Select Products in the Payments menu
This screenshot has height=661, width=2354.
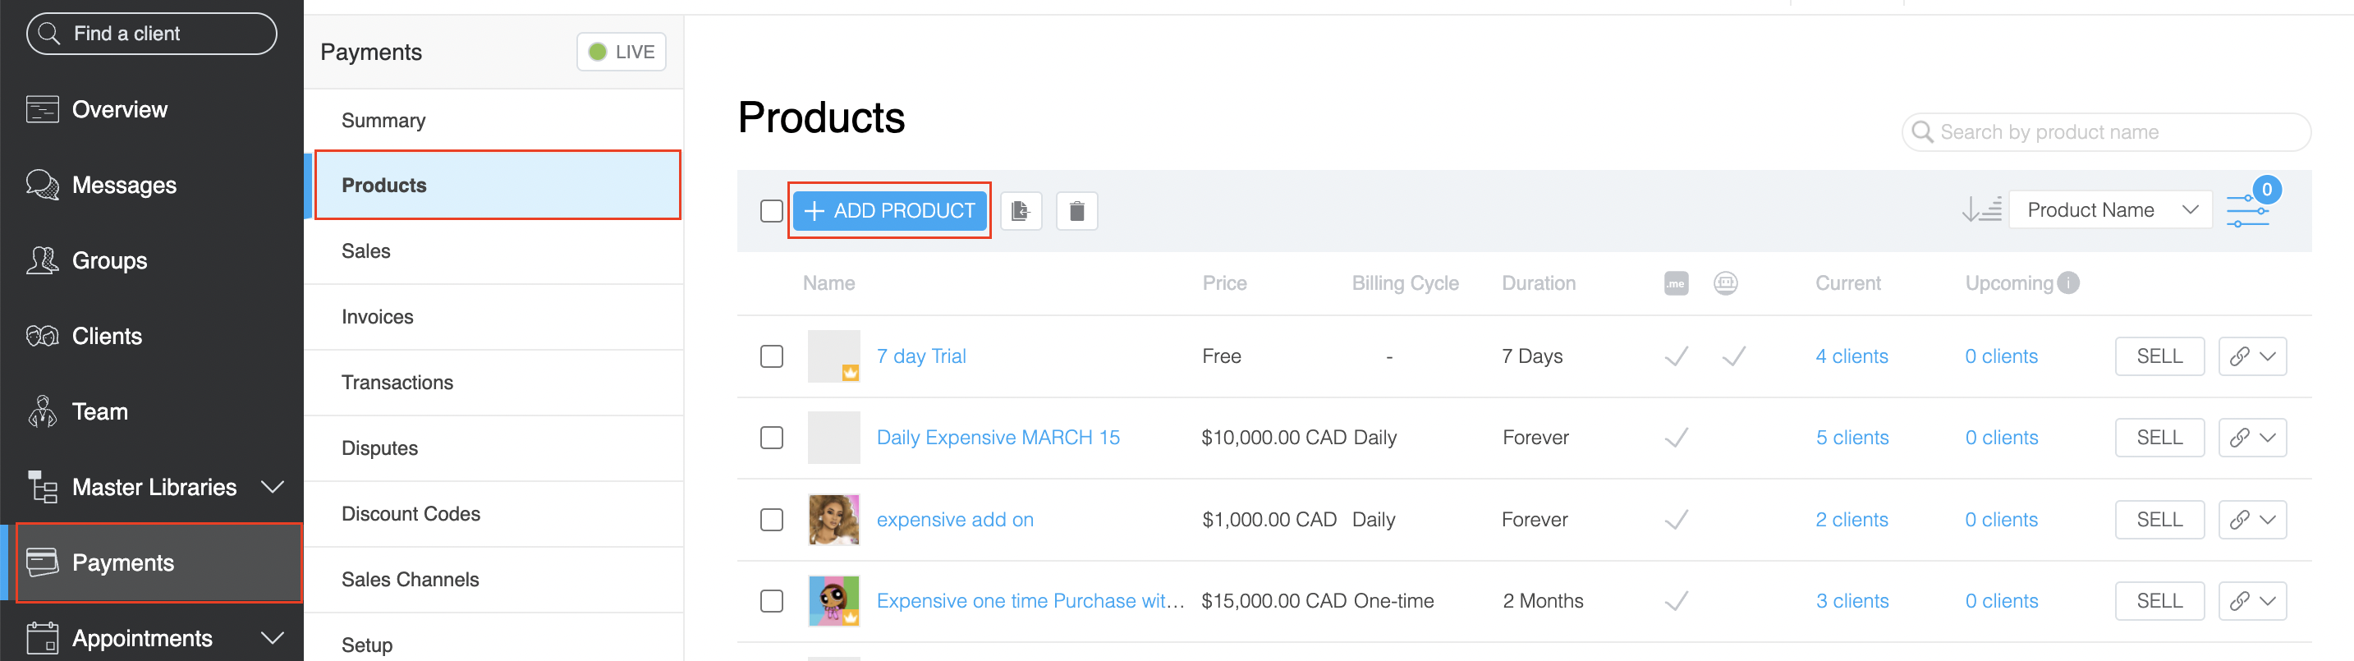(493, 186)
